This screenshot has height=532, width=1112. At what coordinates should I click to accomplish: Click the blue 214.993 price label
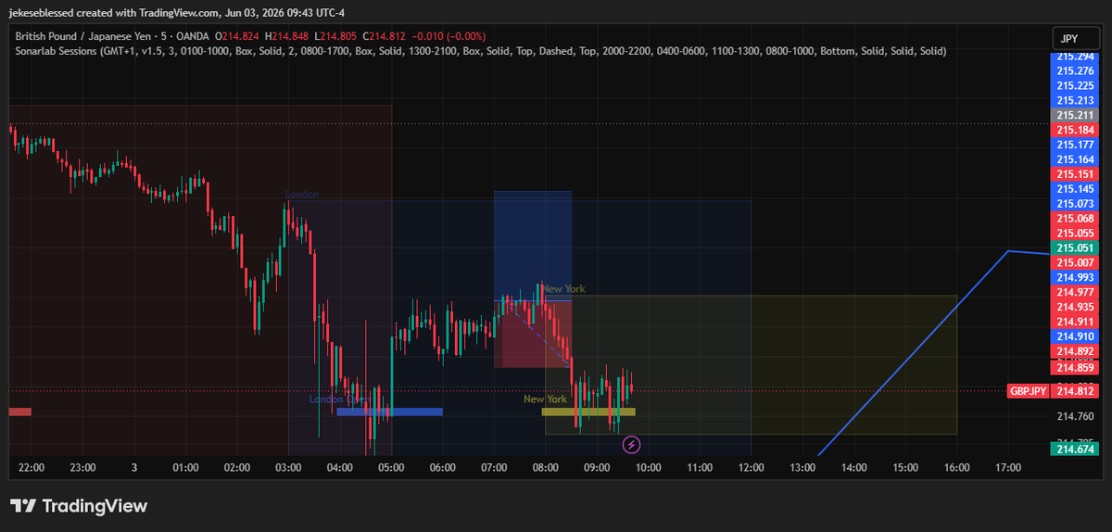[1075, 277]
